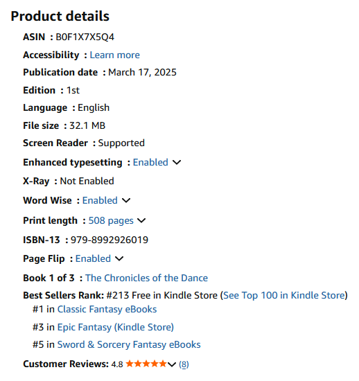Image resolution: width=359 pixels, height=381 pixels.
Task: Open the 8 customer reviews count link
Action: [x=184, y=364]
